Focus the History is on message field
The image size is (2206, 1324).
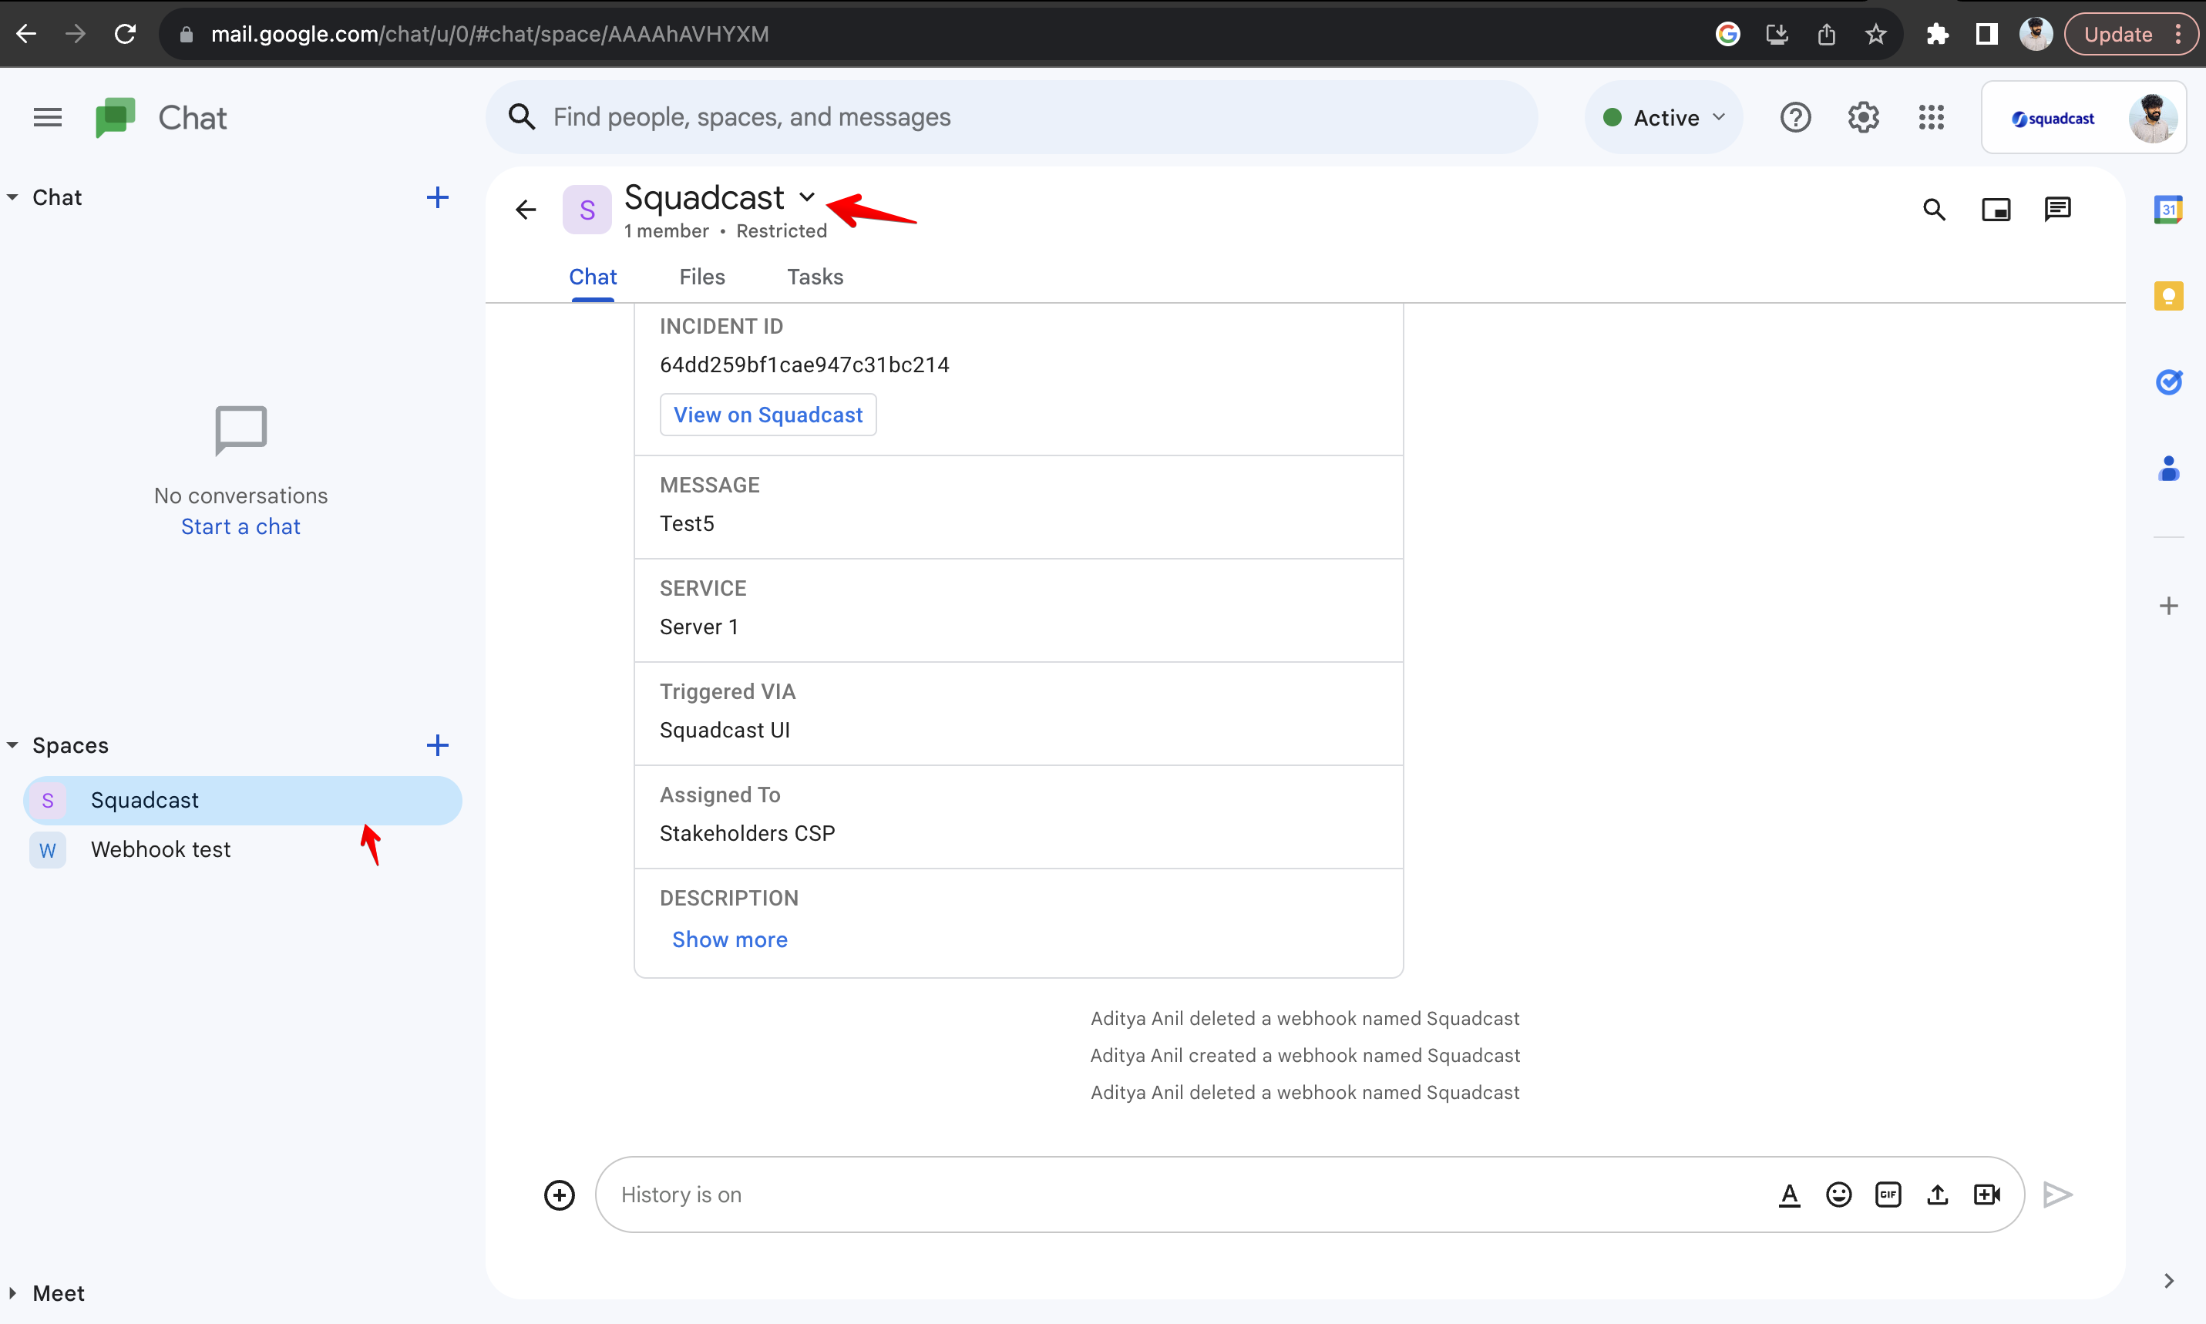click(x=1159, y=1194)
